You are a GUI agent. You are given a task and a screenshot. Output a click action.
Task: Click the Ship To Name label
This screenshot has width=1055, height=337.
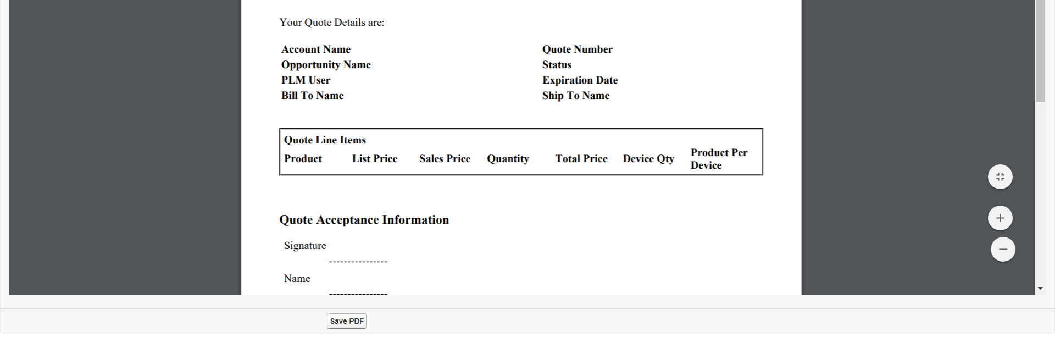[x=575, y=96]
